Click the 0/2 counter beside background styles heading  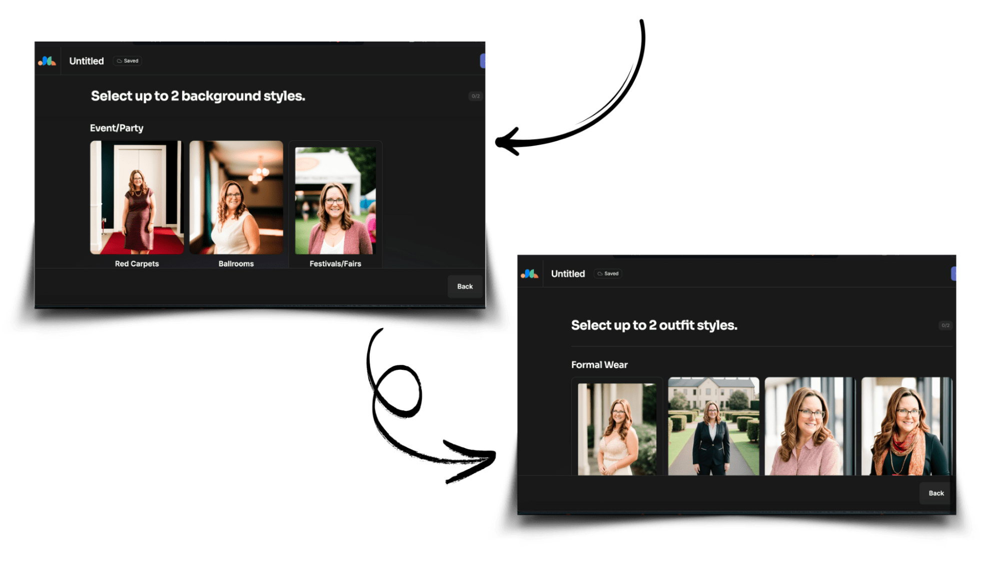click(x=475, y=96)
